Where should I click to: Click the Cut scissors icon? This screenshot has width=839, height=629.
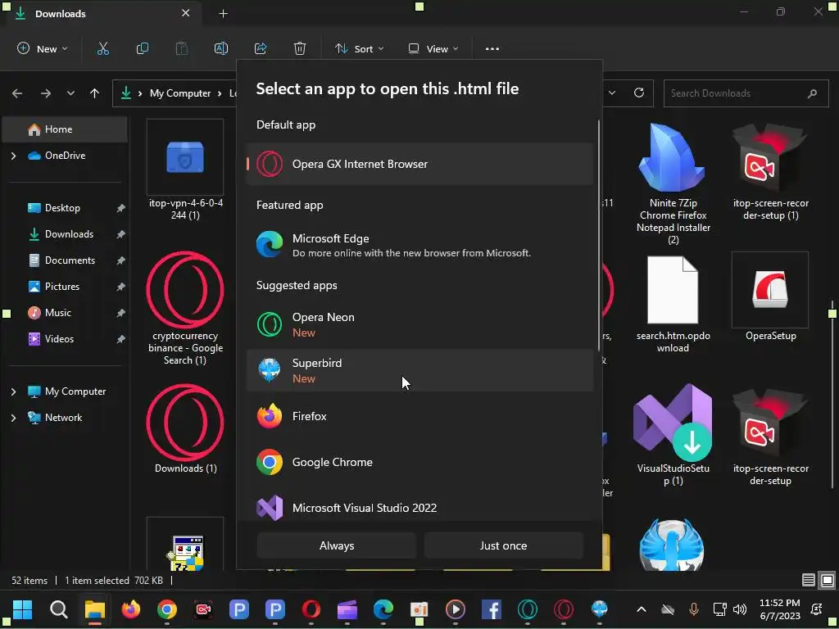tap(102, 48)
